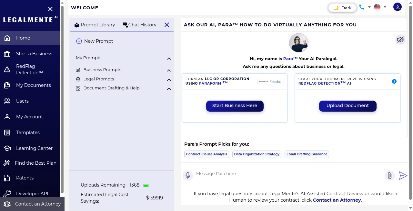Close the prompt library panel

(167, 25)
